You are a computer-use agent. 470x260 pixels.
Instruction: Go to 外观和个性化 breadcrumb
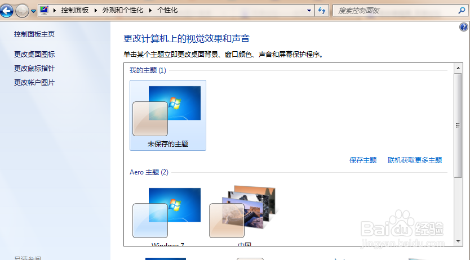pyautogui.click(x=123, y=10)
